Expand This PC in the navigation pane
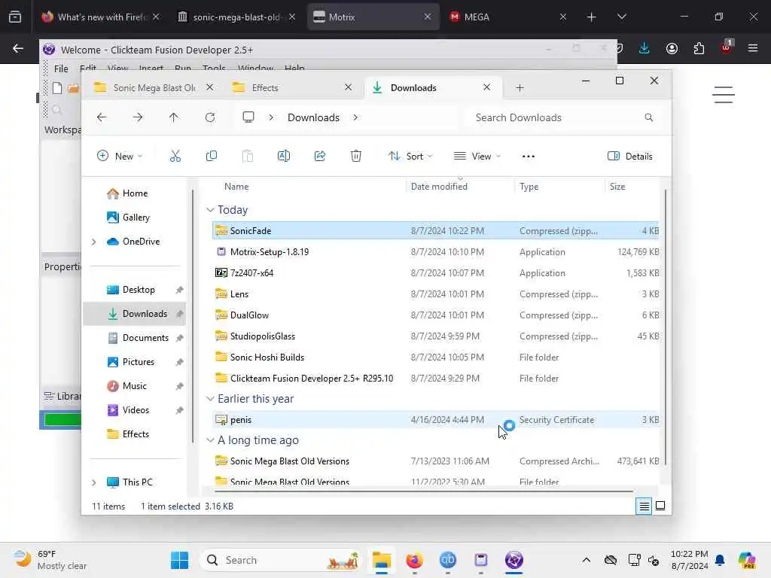Screen dimensions: 771x578 93,482
